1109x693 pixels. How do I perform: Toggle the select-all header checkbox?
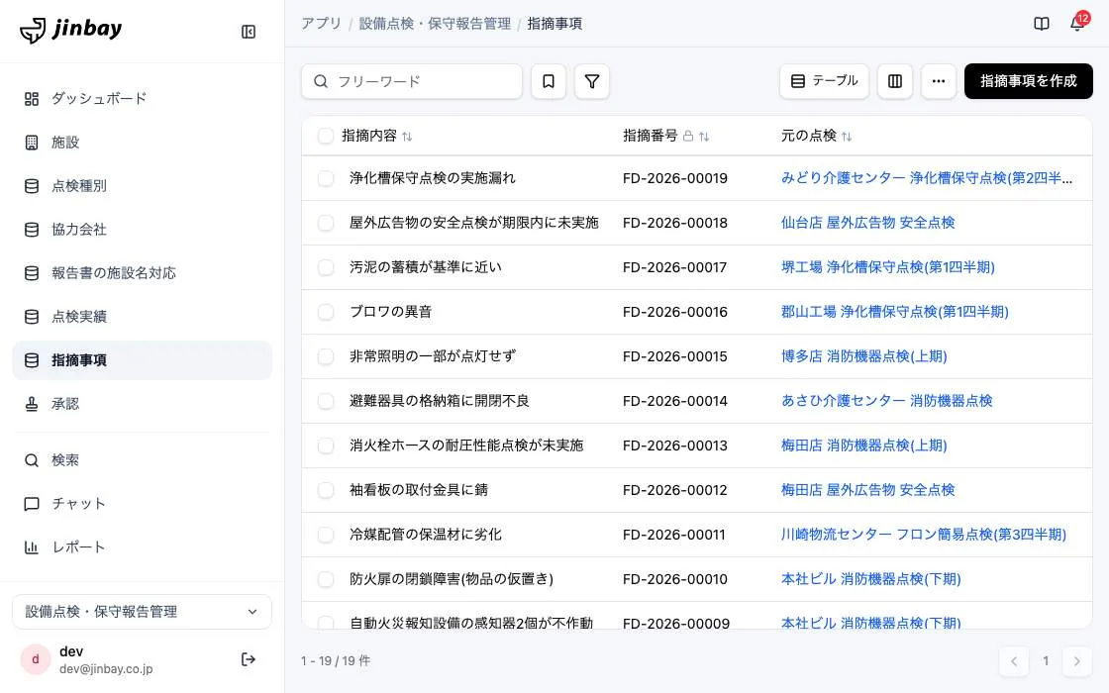point(326,136)
